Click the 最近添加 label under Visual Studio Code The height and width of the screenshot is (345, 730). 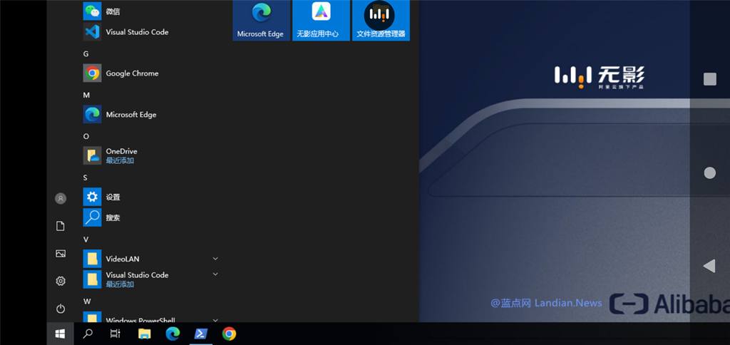pyautogui.click(x=120, y=284)
